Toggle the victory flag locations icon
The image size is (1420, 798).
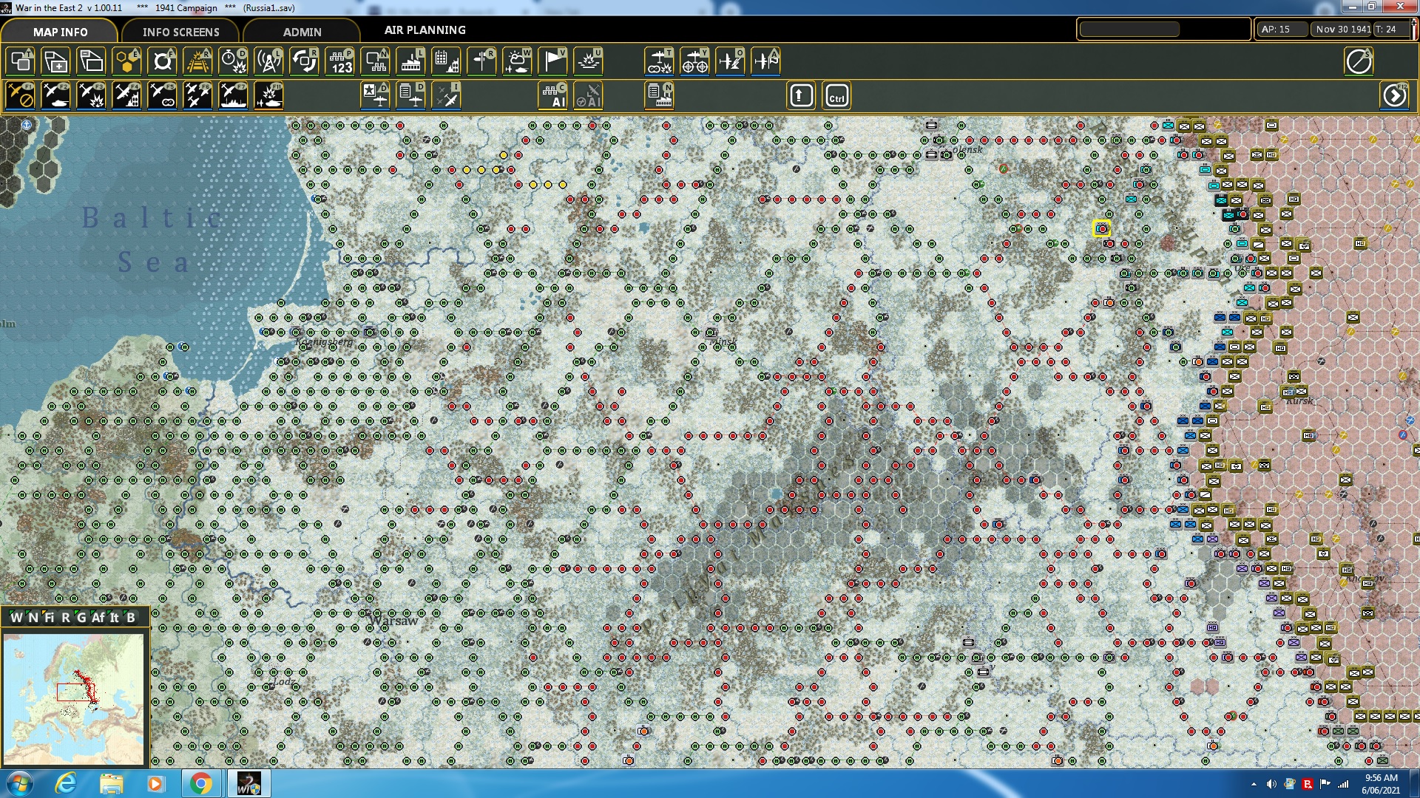tap(552, 61)
